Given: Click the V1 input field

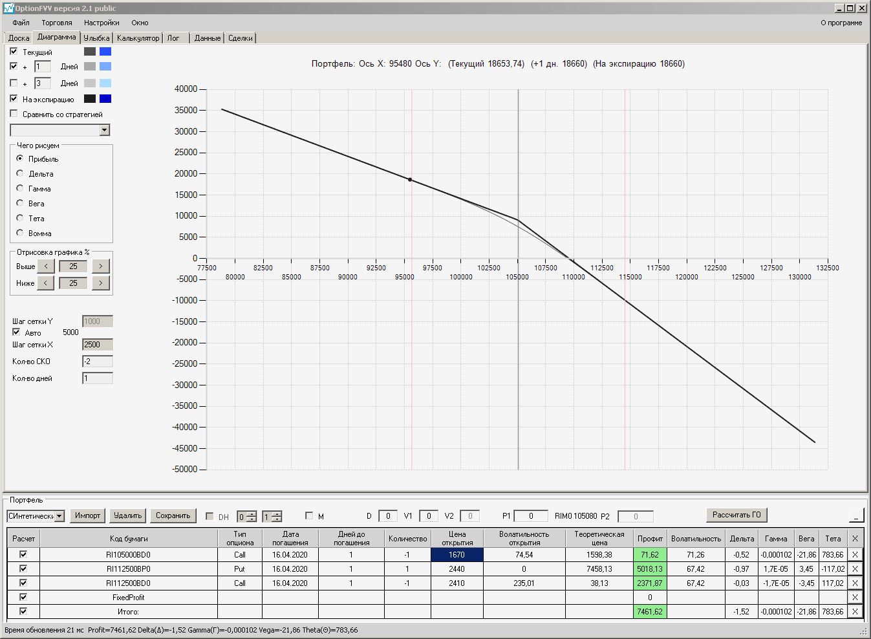Looking at the screenshot, I should pos(429,516).
